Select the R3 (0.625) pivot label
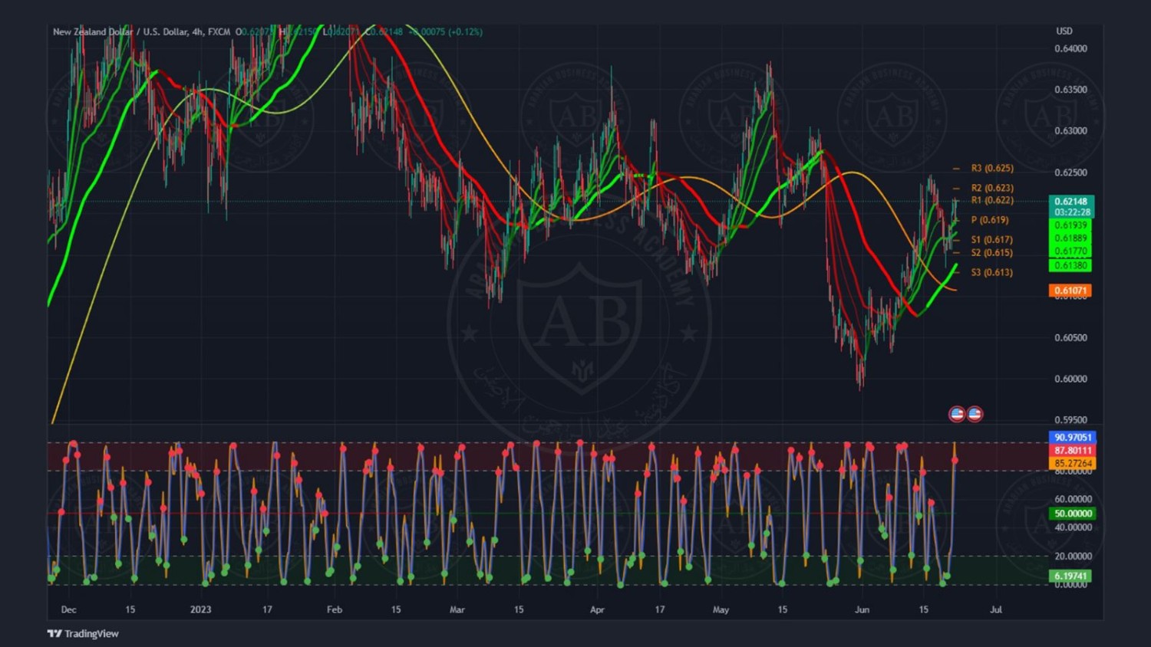The height and width of the screenshot is (647, 1151). pos(991,168)
